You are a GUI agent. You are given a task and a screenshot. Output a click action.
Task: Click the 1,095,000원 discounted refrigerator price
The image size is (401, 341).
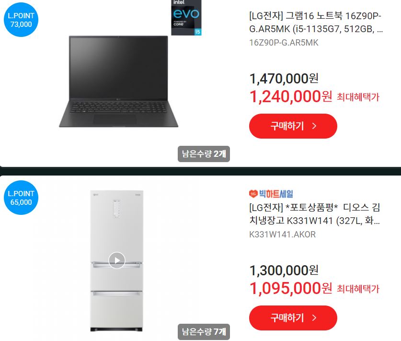[x=291, y=288]
